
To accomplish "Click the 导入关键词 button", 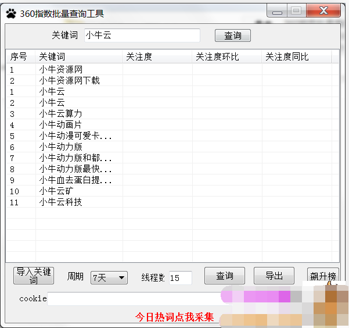I will pos(34,276).
